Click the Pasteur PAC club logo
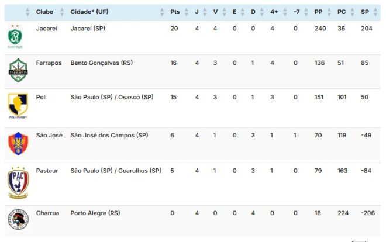Image resolution: width=386 pixels, height=242 pixels. [x=18, y=182]
